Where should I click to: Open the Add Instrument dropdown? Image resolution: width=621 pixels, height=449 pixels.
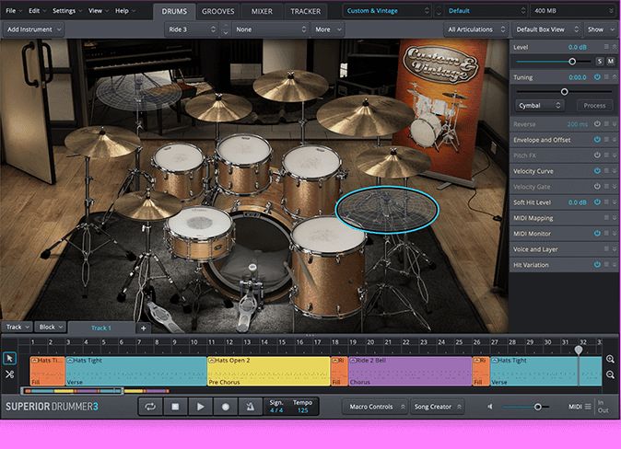pyautogui.click(x=34, y=29)
